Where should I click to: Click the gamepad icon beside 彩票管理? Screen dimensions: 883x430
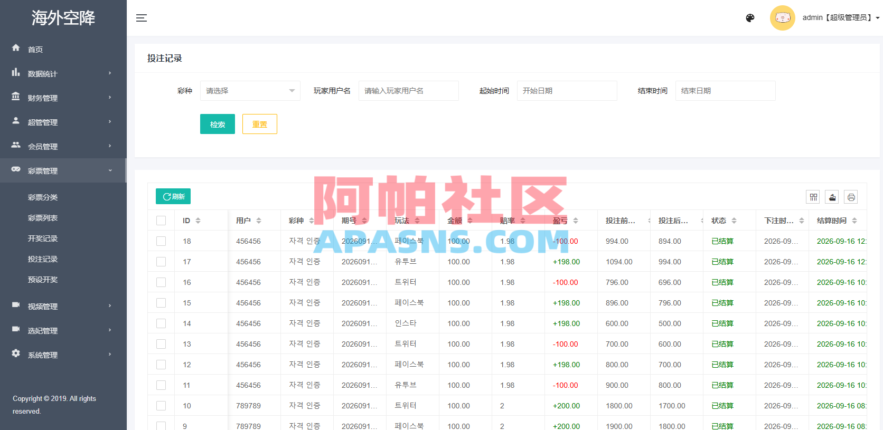(16, 169)
